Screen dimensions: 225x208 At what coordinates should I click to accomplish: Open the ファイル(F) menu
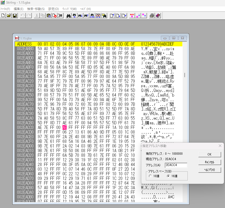pos(5,9)
